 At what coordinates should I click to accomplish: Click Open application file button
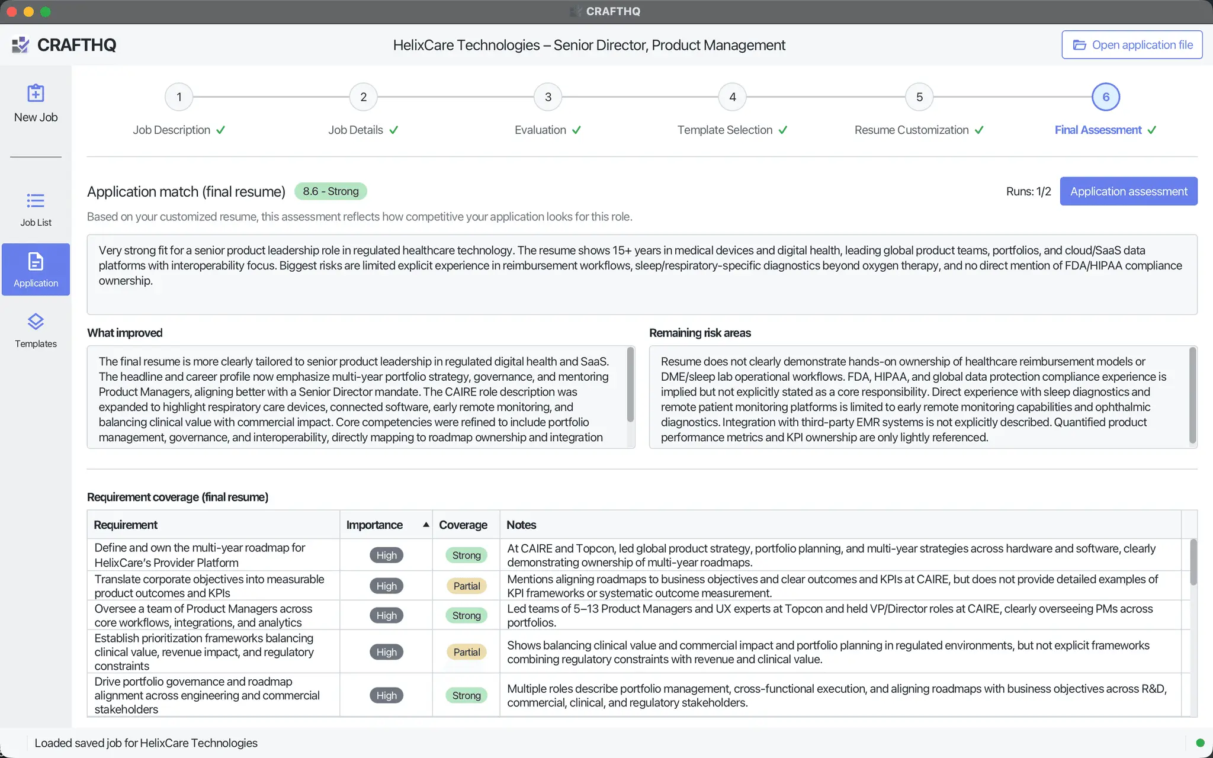(1132, 45)
